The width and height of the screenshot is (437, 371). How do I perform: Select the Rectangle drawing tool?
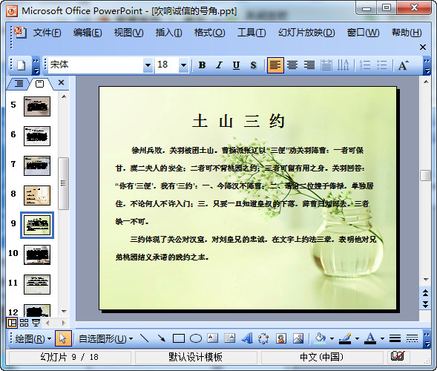pos(179,338)
